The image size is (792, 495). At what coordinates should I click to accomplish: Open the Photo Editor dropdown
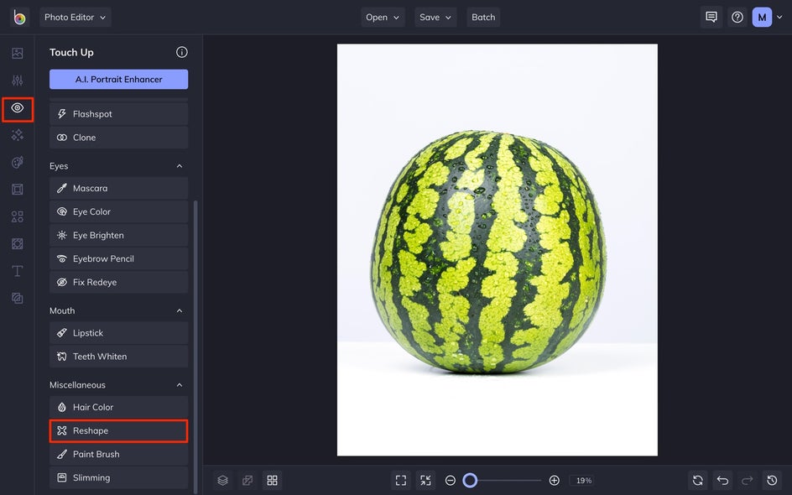(76, 17)
